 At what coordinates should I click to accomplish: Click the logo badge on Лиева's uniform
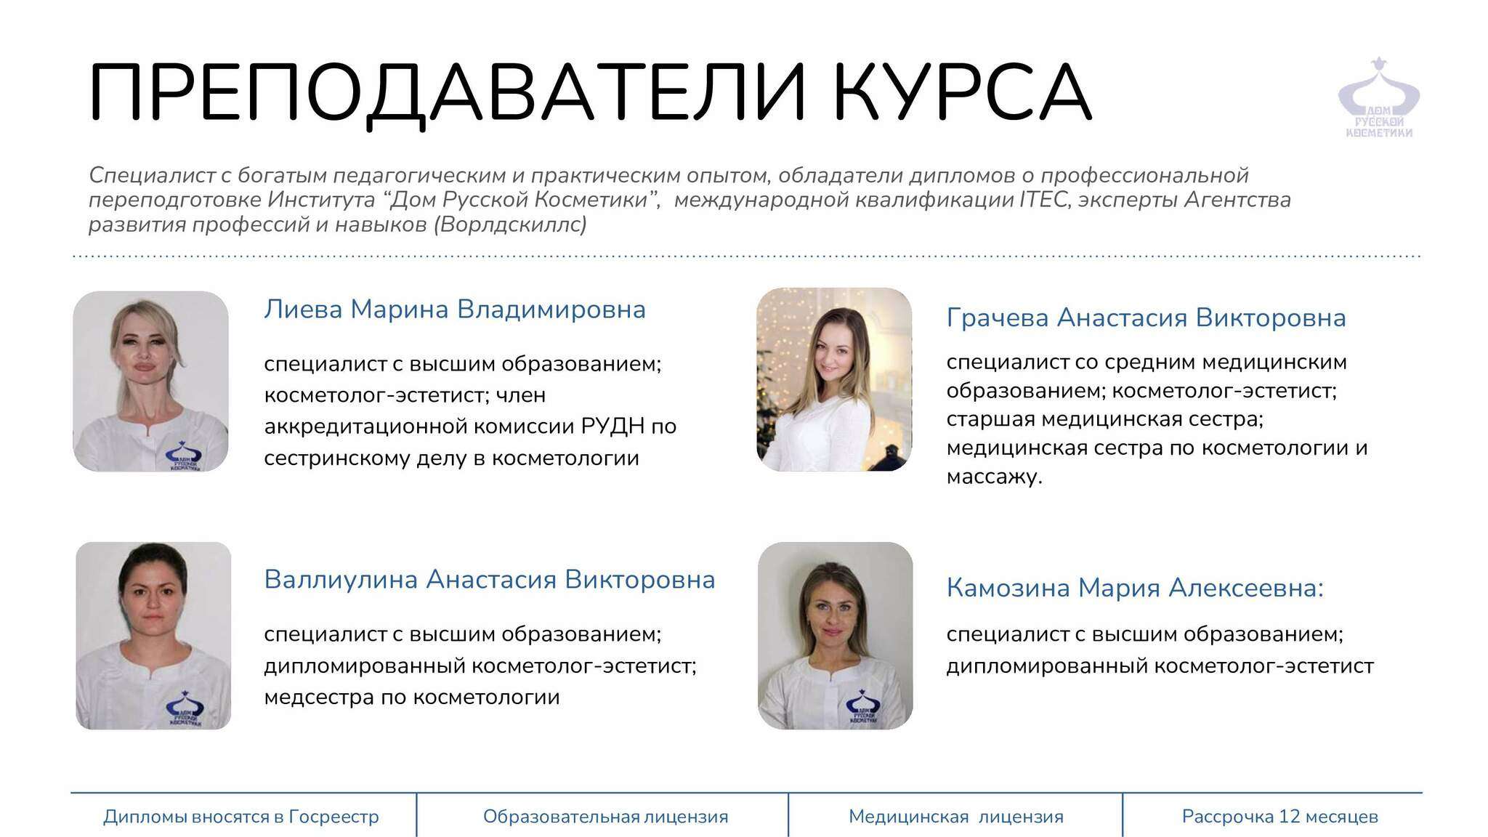point(183,456)
